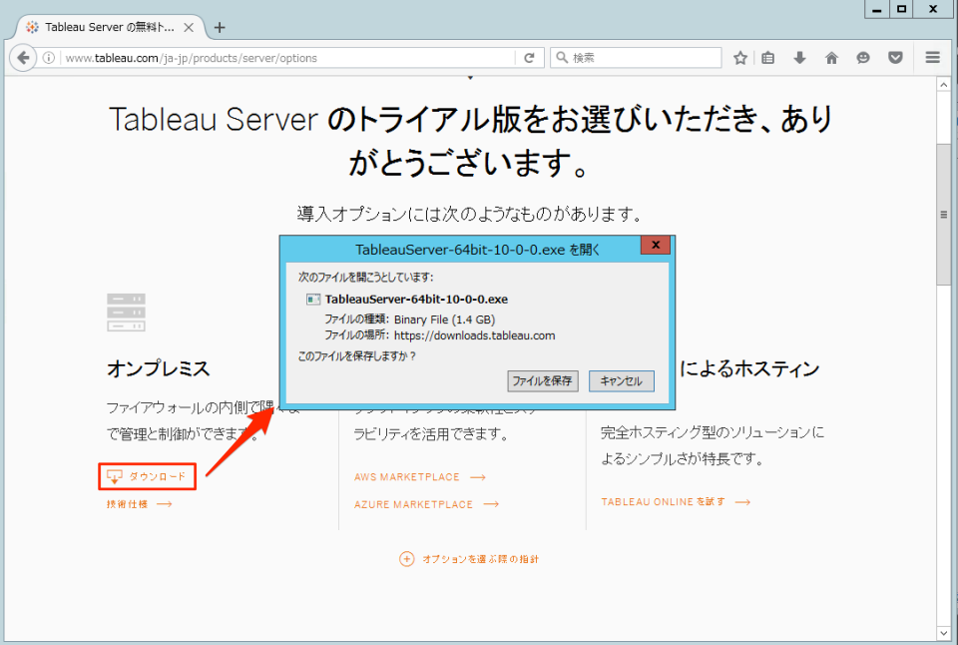Open the ダウンロード link under オンプレミス

(147, 476)
